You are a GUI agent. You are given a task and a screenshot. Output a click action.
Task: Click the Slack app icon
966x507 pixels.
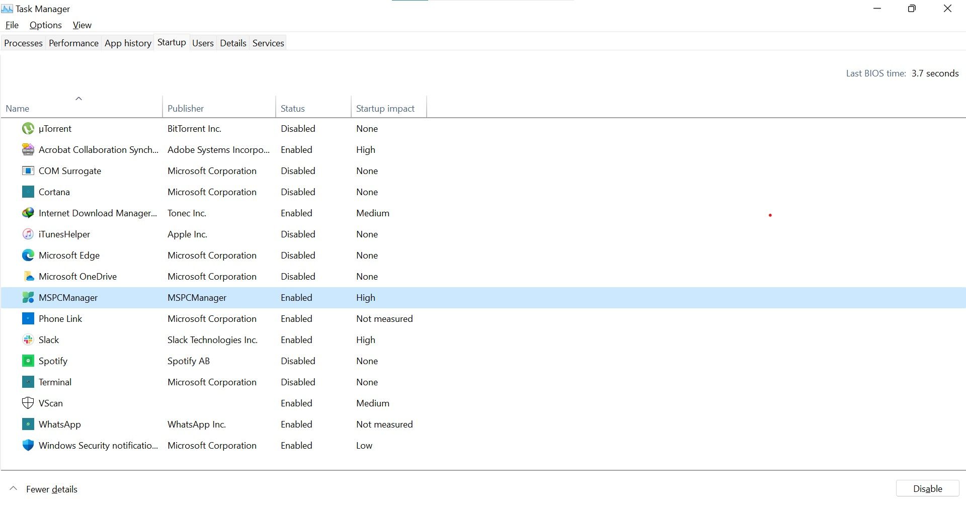coord(28,340)
